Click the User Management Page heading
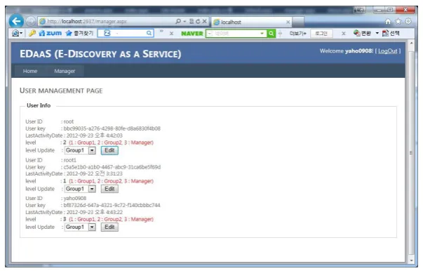The image size is (423, 271). (61, 91)
